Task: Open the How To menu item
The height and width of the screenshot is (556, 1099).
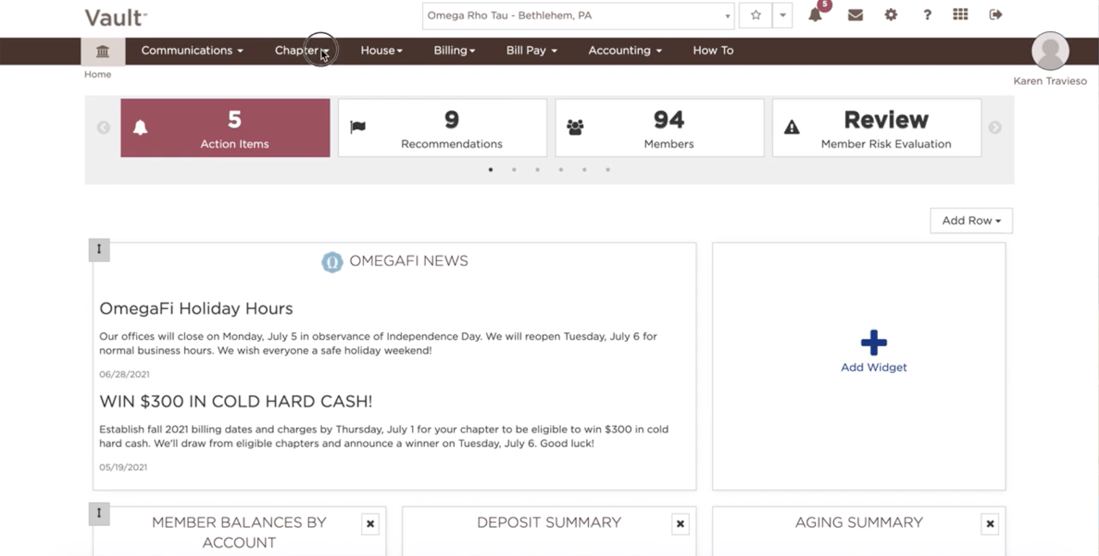Action: click(x=713, y=51)
